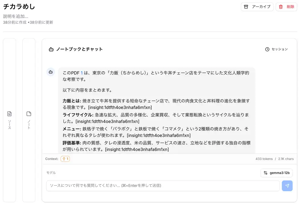Send the message with the paper plane icon
301x206 pixels.
[287, 186]
